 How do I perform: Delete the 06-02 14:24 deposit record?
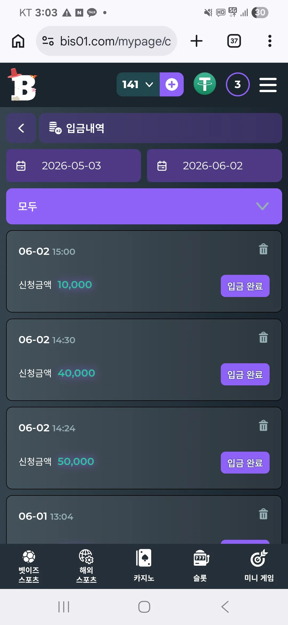point(263,425)
